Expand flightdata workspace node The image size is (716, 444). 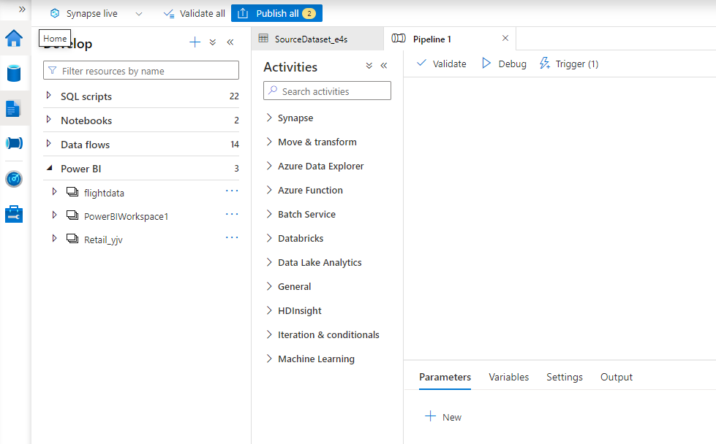[x=54, y=191]
